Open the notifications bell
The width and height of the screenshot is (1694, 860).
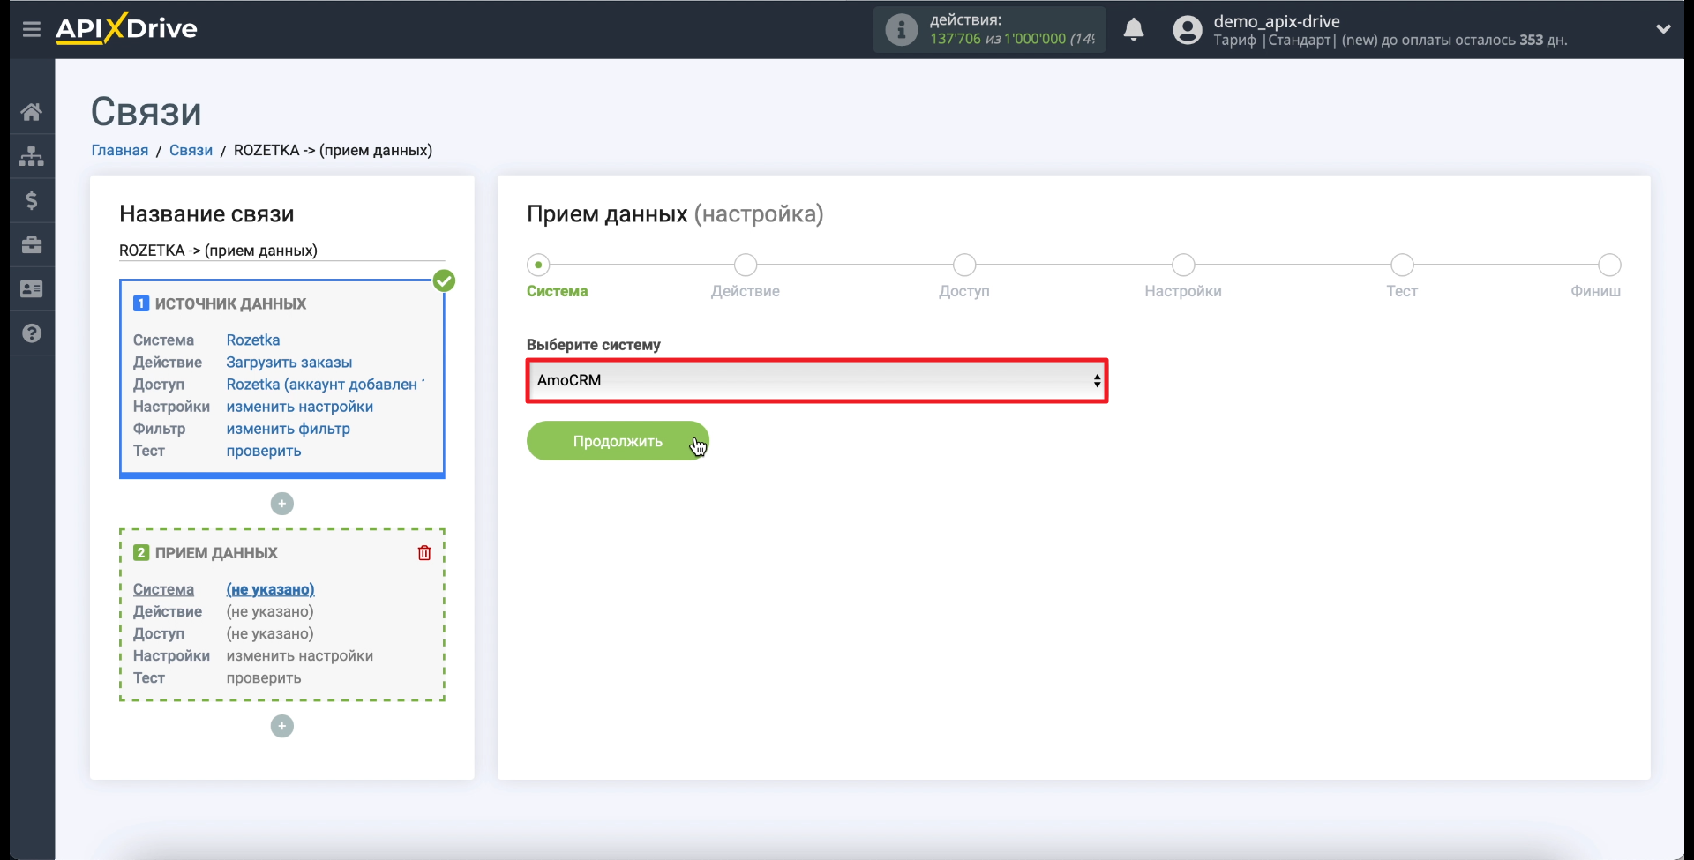click(1134, 30)
